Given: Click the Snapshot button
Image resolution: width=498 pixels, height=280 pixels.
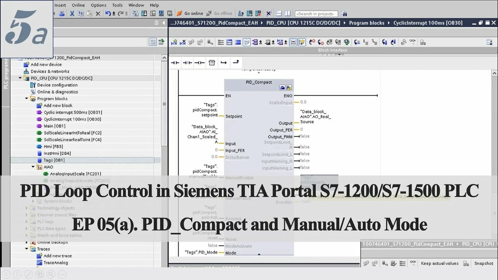Looking at the screenshot, I should coord(484,263).
